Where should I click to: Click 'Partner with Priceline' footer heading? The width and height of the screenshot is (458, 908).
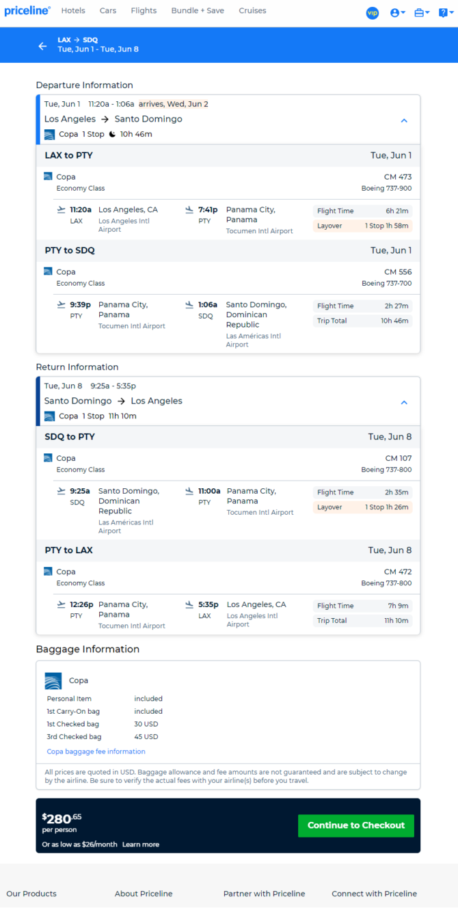coord(265,894)
